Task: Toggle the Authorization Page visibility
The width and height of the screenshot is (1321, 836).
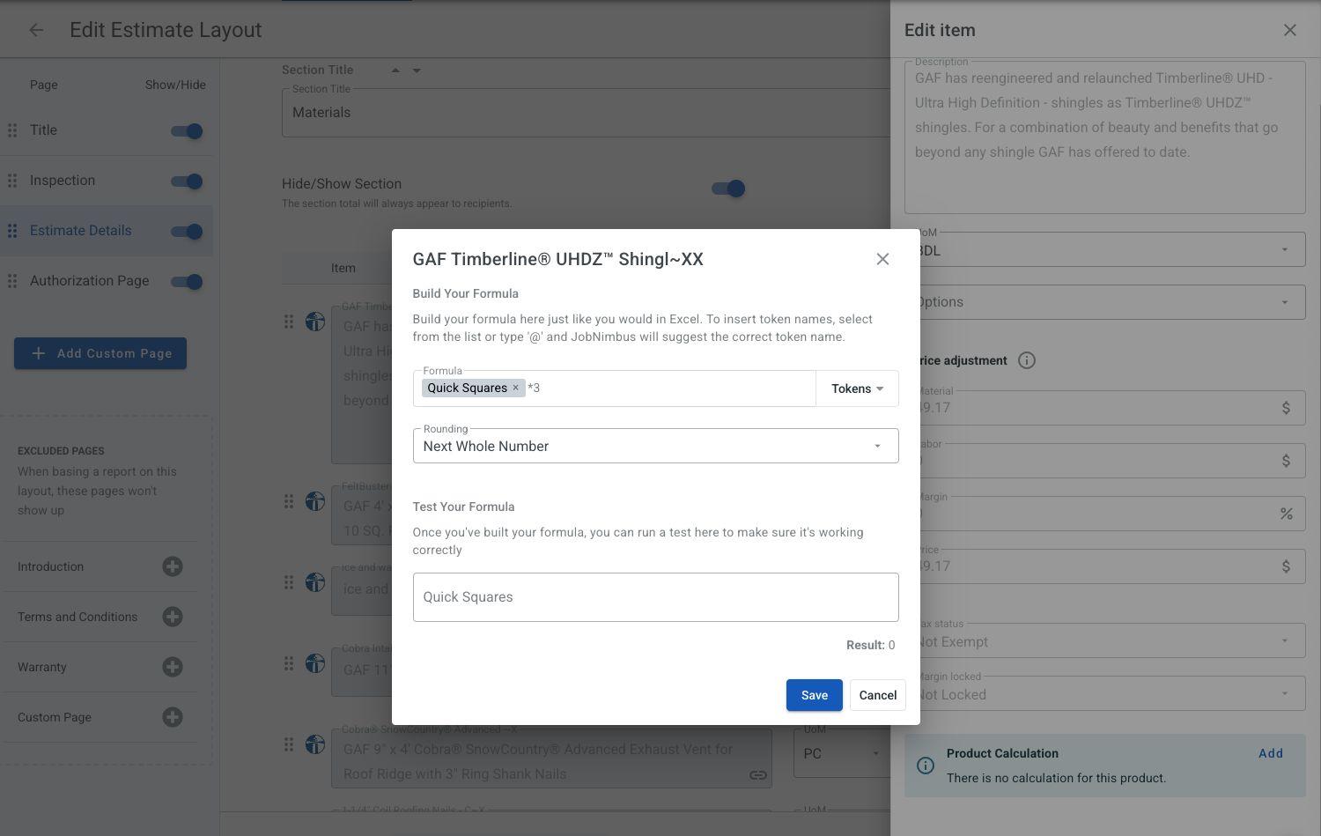Action: point(187,282)
